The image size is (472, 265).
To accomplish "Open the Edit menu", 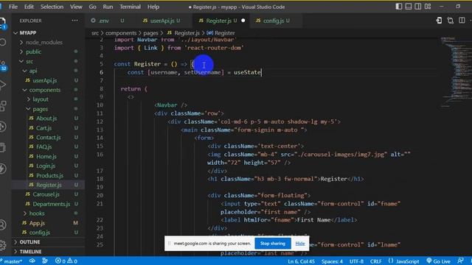I will coord(29,7).
